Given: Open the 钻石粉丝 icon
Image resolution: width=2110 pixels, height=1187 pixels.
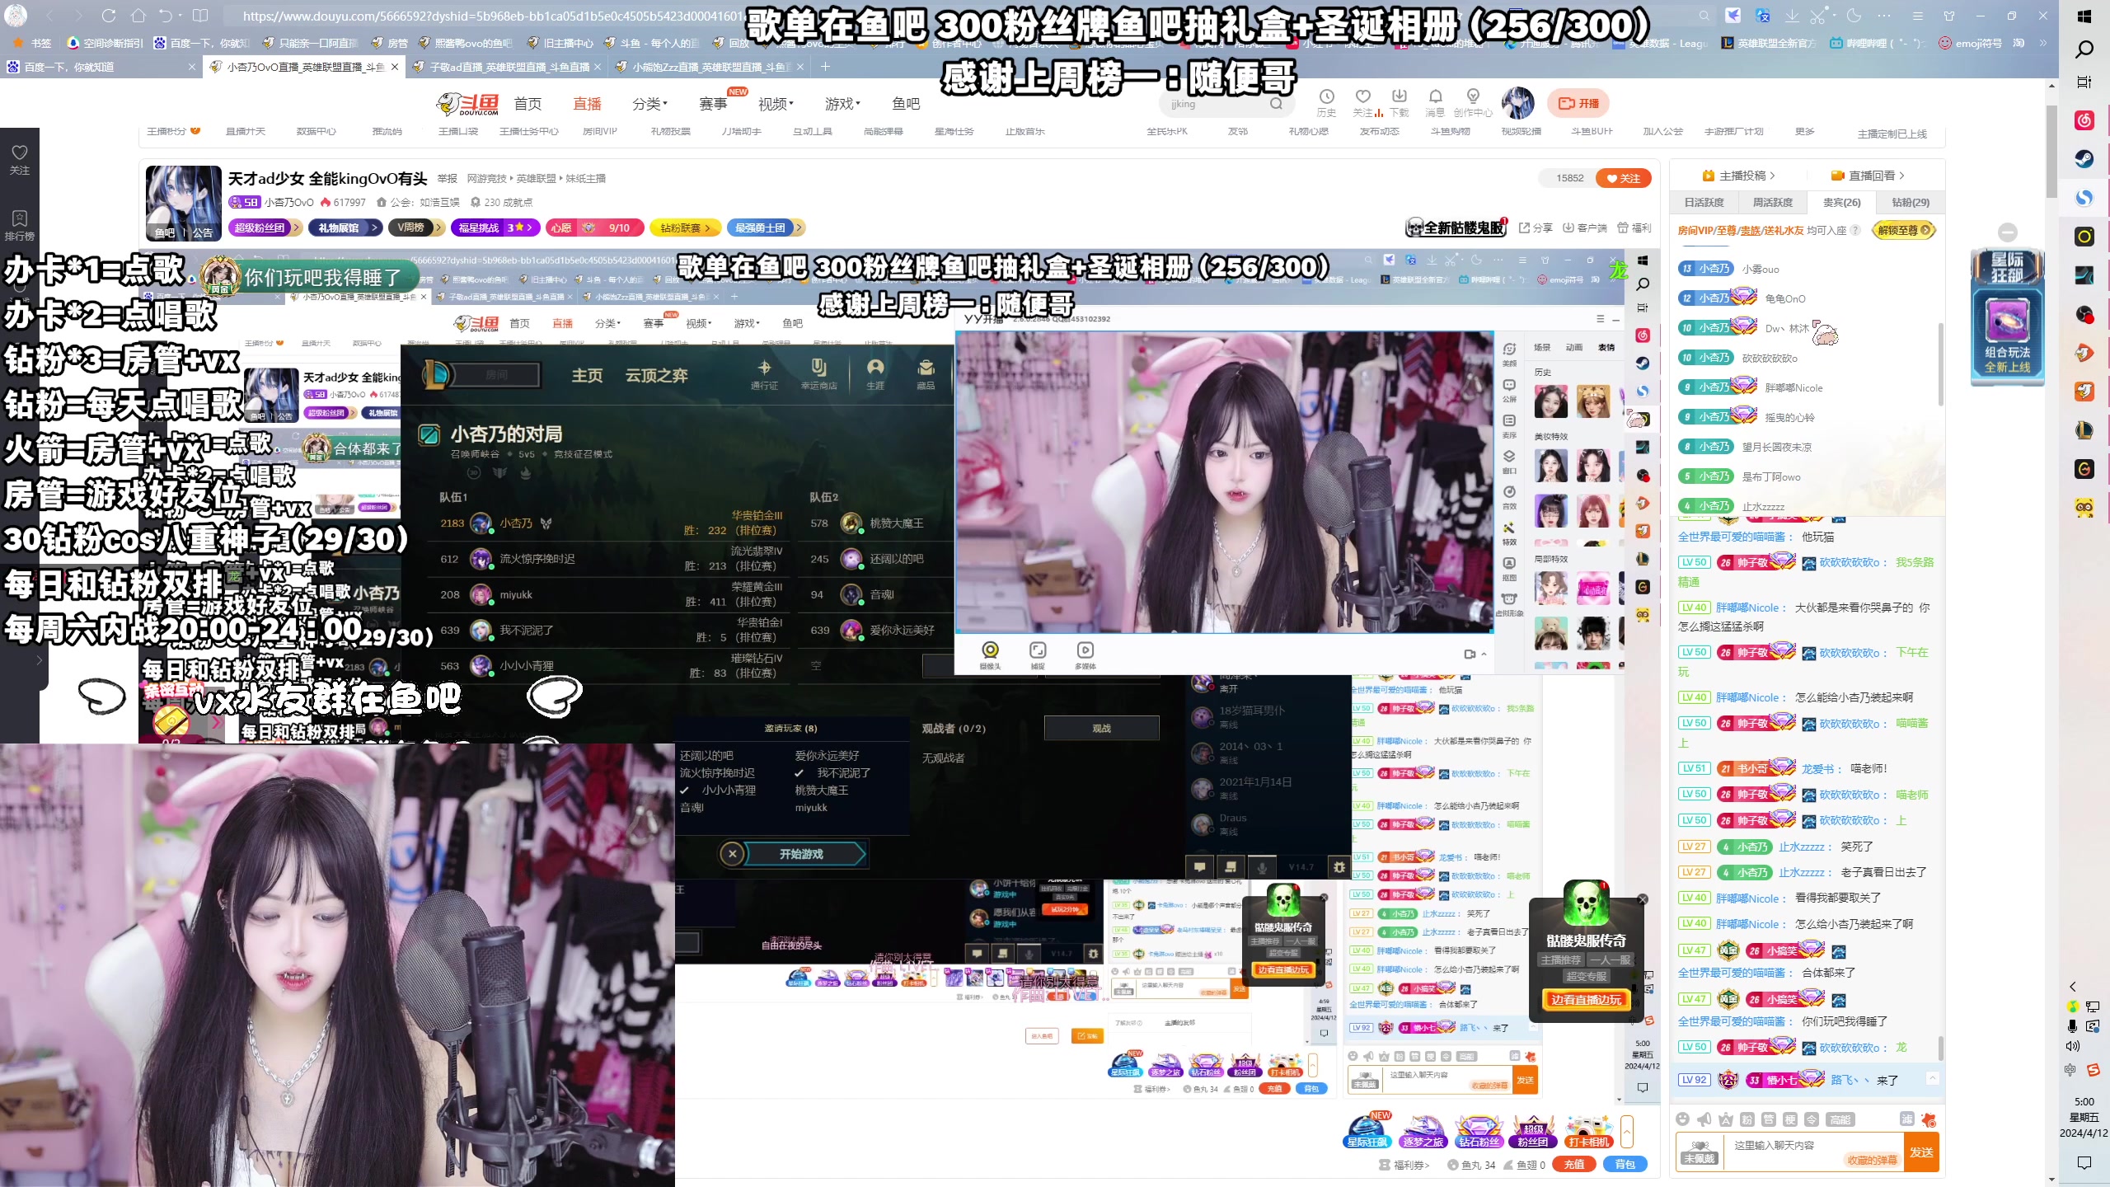Looking at the screenshot, I should (x=1478, y=1131).
